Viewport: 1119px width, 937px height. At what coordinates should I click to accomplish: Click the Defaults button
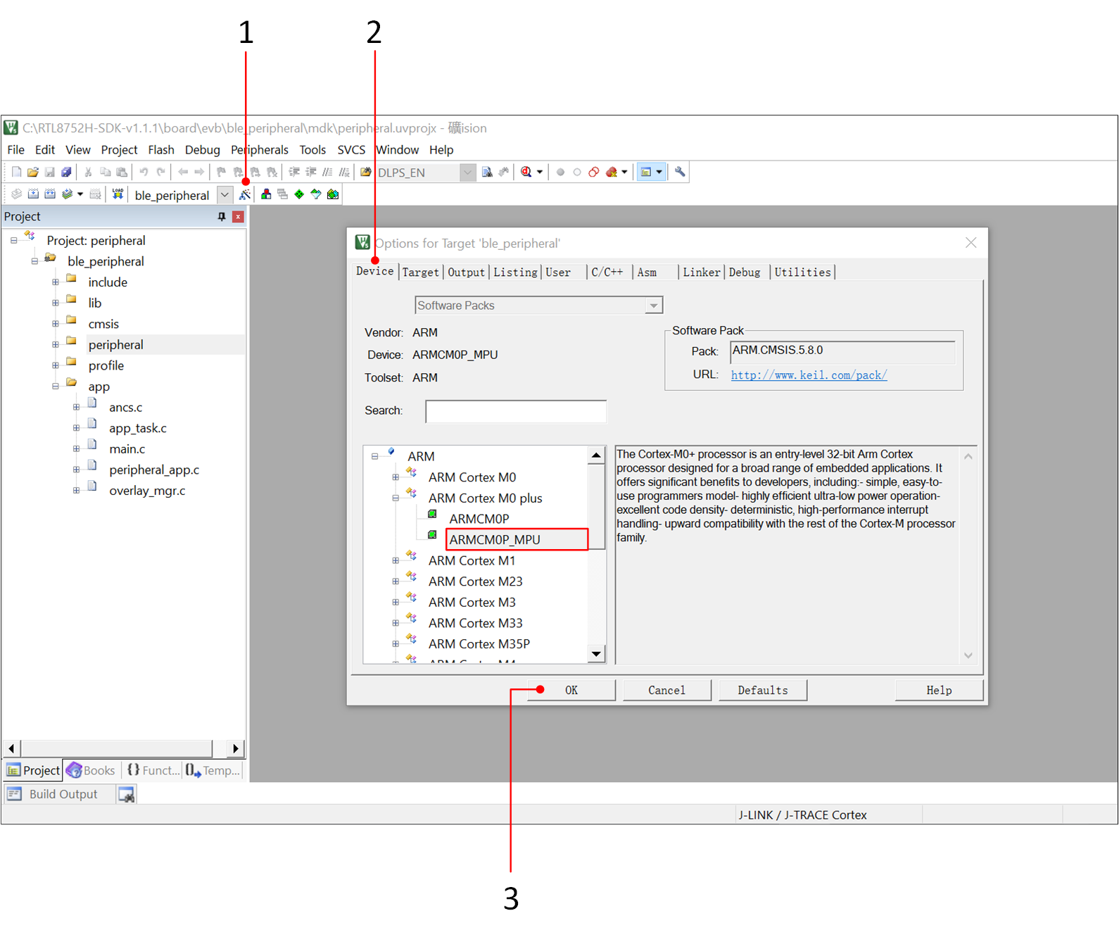point(763,691)
